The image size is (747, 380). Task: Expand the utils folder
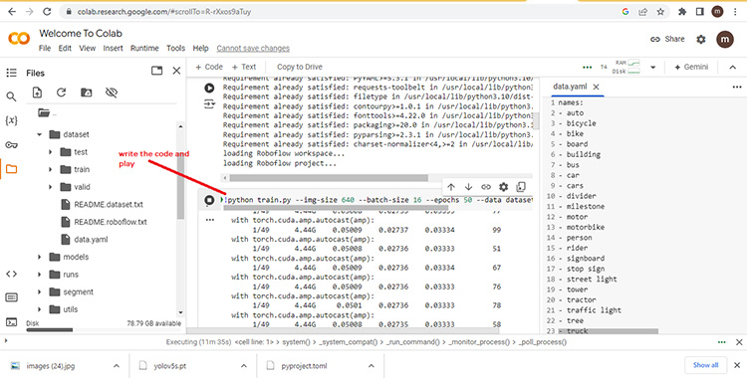pos(40,309)
